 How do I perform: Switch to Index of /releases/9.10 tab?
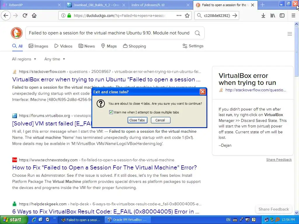tap(161, 5)
